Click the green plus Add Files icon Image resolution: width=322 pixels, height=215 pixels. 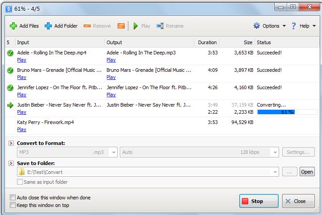click(13, 26)
